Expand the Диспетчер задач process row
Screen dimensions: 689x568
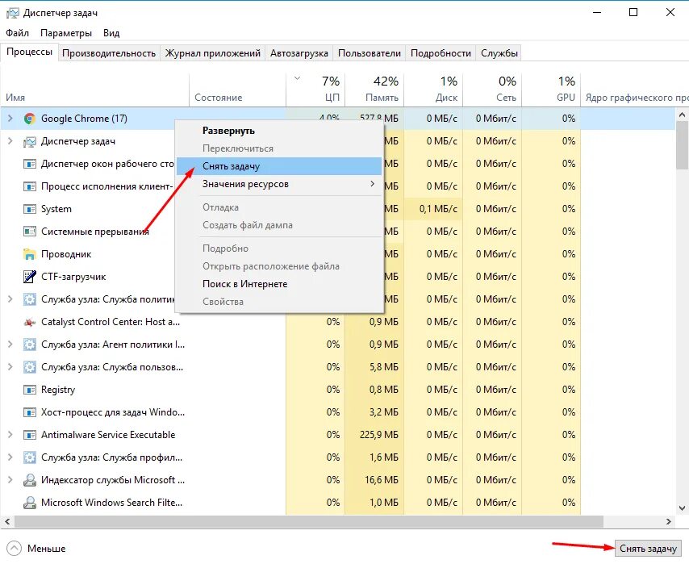point(10,141)
